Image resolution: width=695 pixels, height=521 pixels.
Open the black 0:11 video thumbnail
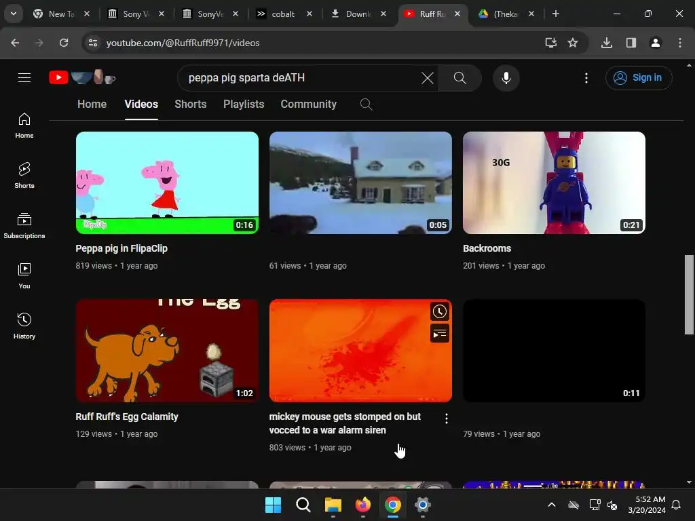point(554,351)
